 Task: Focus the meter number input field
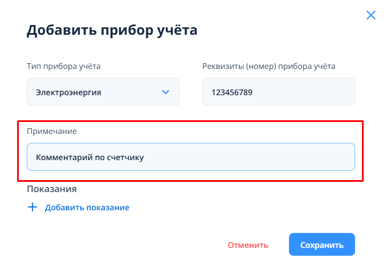pos(278,92)
